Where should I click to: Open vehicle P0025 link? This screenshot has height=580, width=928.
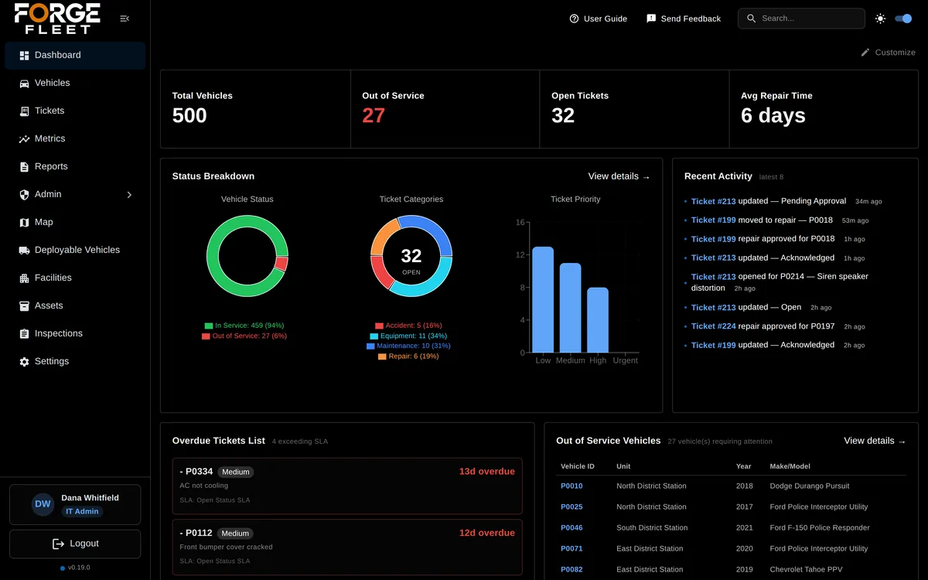[x=571, y=507]
